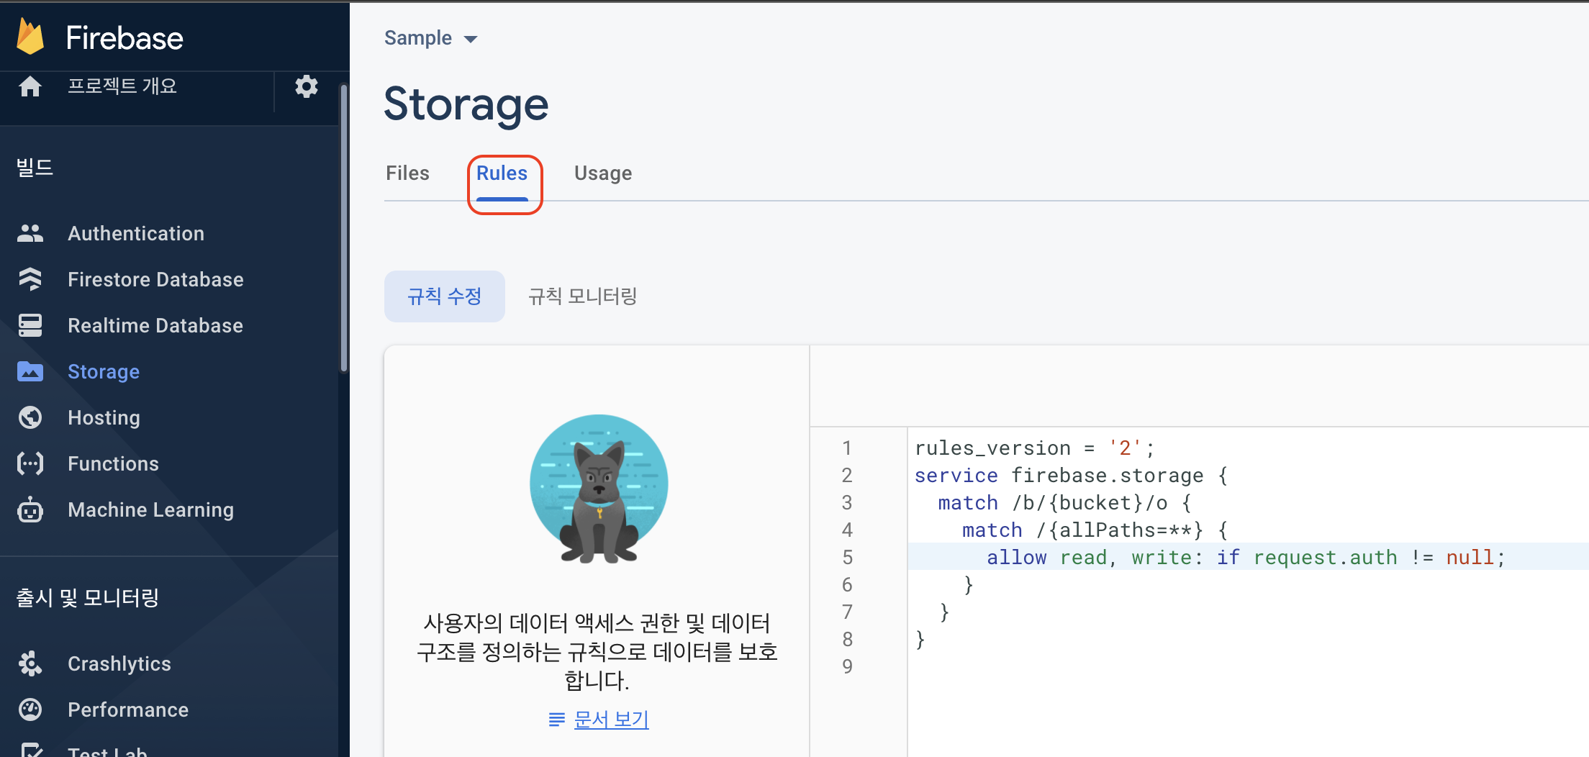Click line number 9 in editor gutter
The image size is (1589, 757).
click(x=847, y=666)
